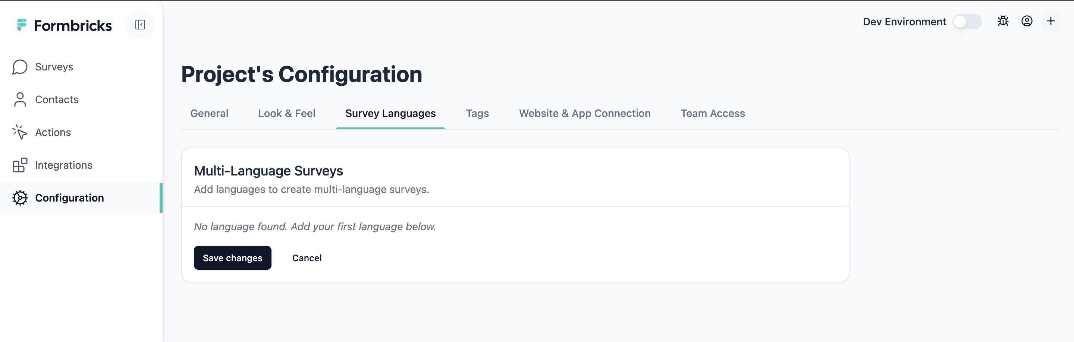
Task: Select the Survey Languages tab
Action: [x=390, y=113]
